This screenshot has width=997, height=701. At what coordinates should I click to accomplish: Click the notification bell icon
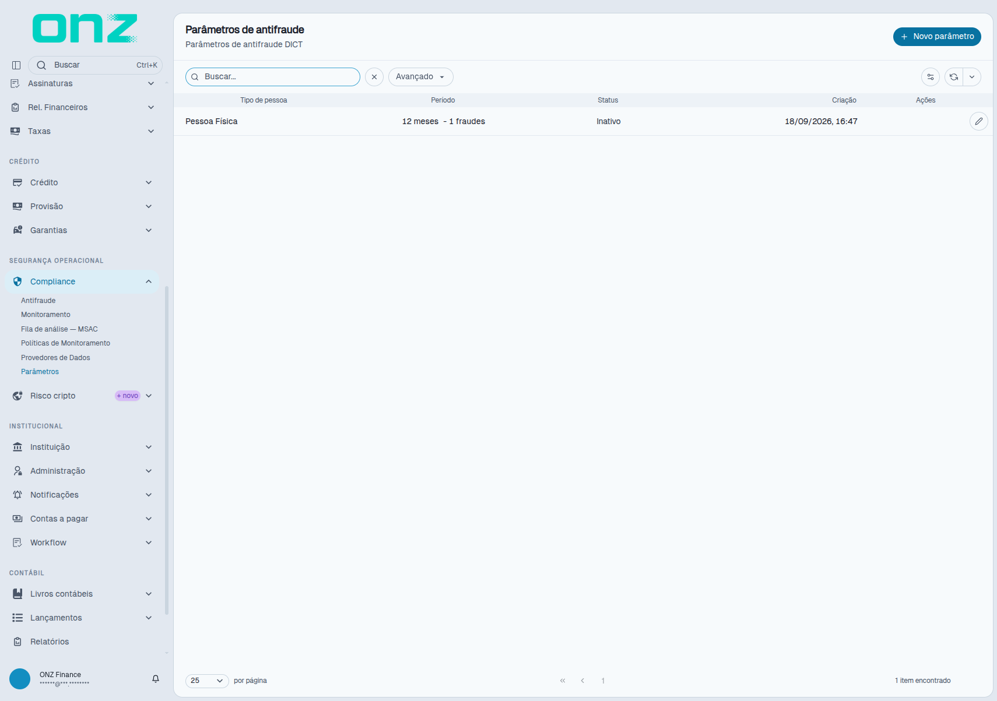tap(156, 679)
